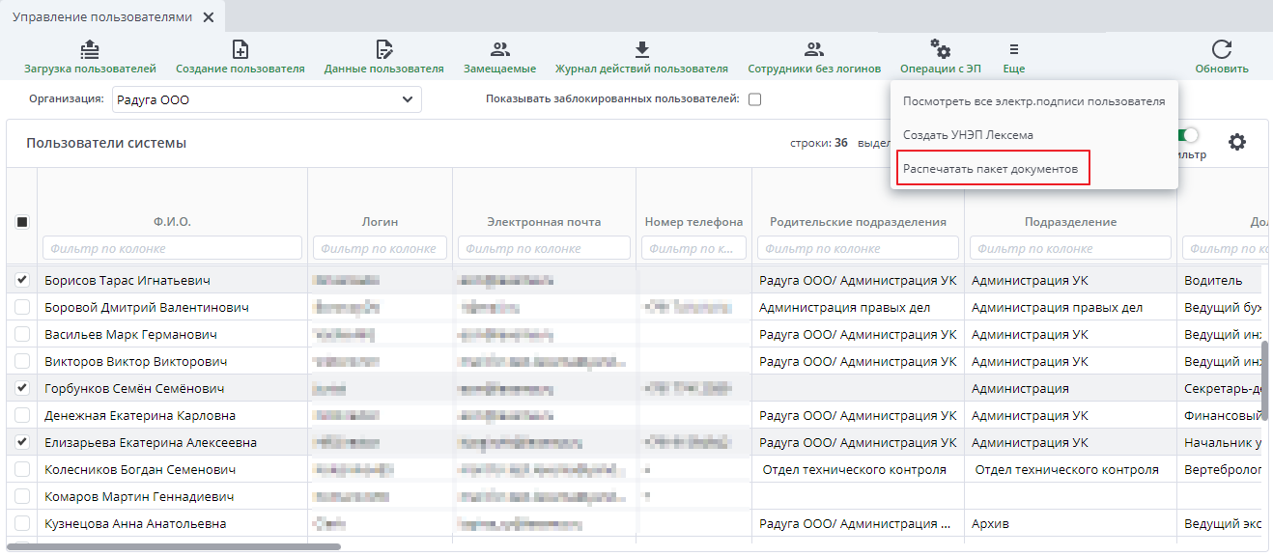The height and width of the screenshot is (556, 1273).
Task: Open table settings gear icon
Action: click(x=1237, y=142)
